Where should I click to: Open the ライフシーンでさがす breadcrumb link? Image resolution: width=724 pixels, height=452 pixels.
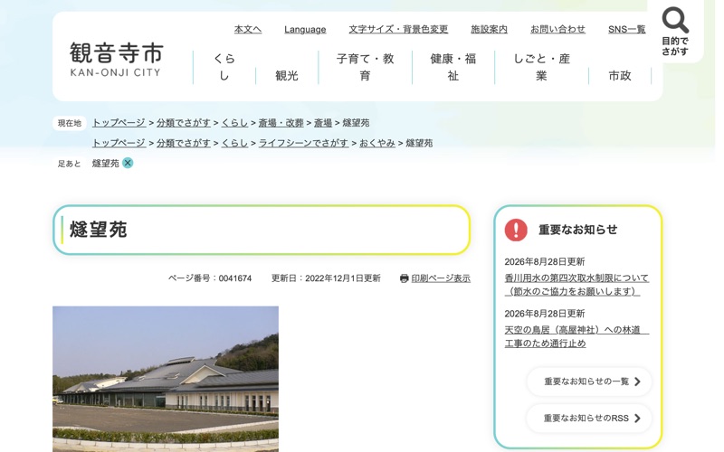click(x=303, y=143)
